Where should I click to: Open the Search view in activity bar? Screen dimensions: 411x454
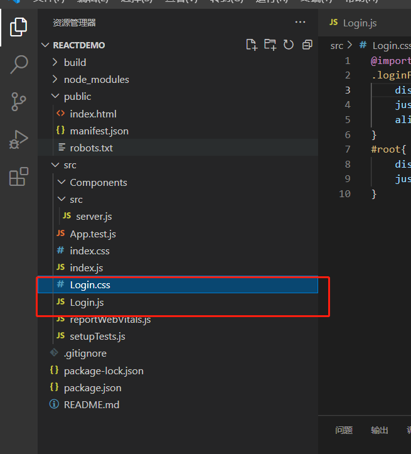pos(19,64)
